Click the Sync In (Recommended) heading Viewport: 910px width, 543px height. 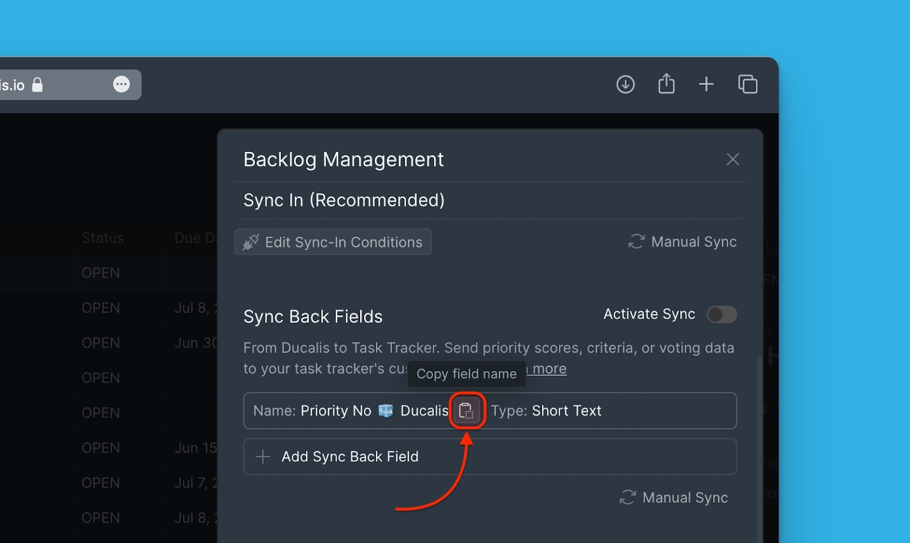click(x=344, y=200)
